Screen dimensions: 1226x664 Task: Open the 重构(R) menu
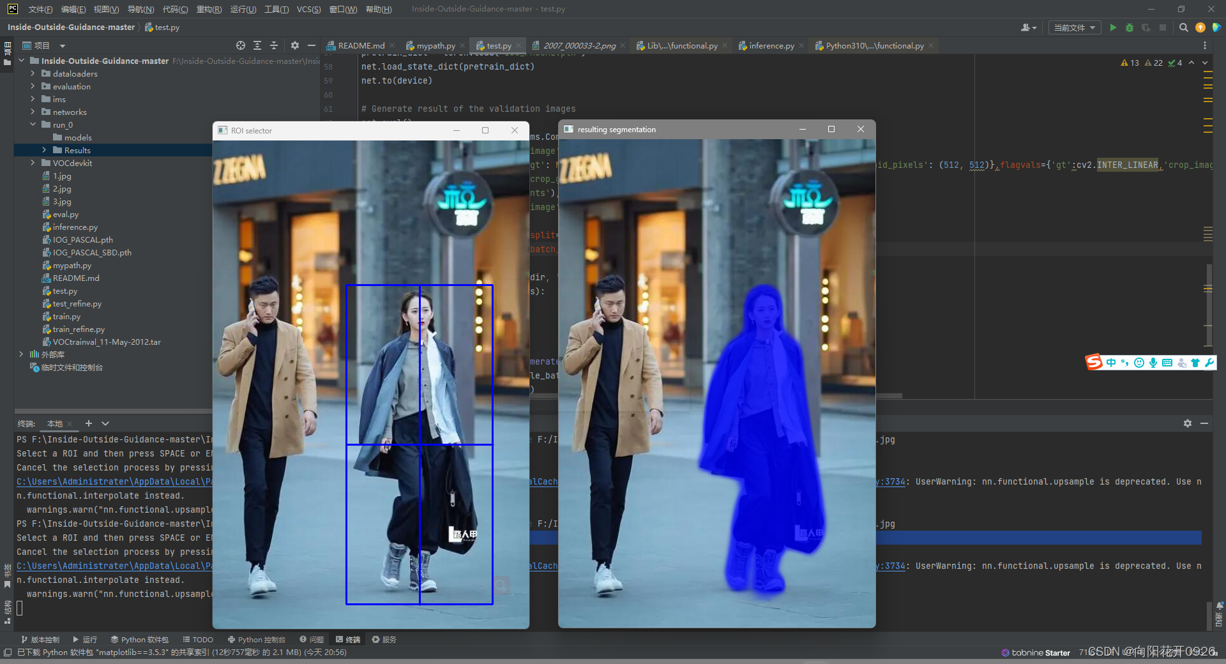(209, 9)
